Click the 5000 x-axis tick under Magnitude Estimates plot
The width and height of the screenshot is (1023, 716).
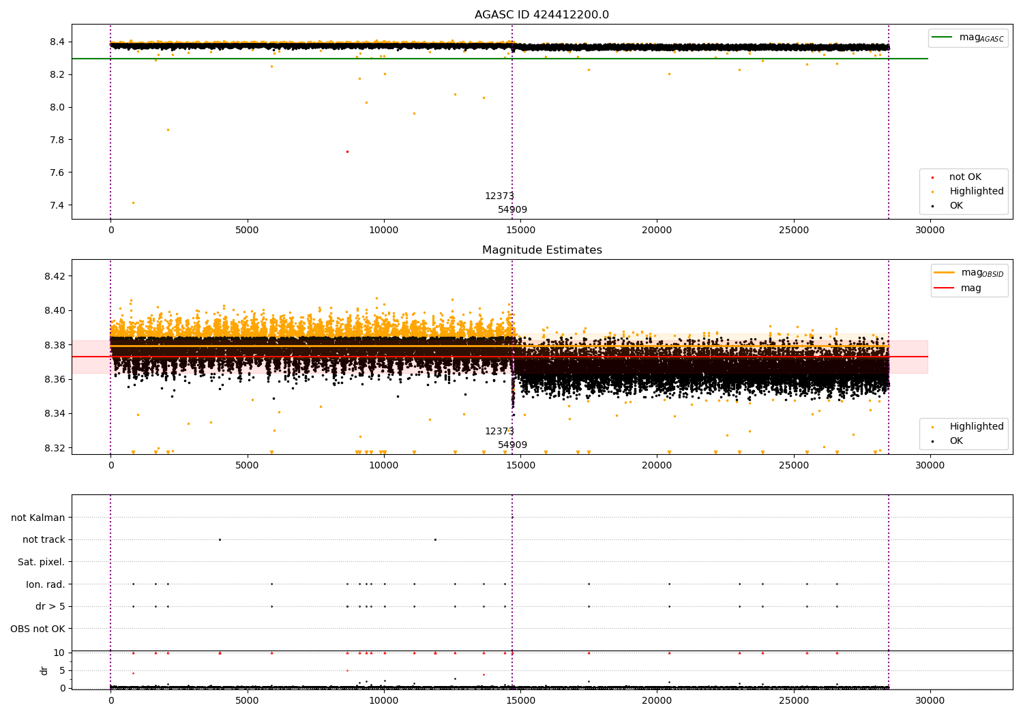tap(247, 466)
